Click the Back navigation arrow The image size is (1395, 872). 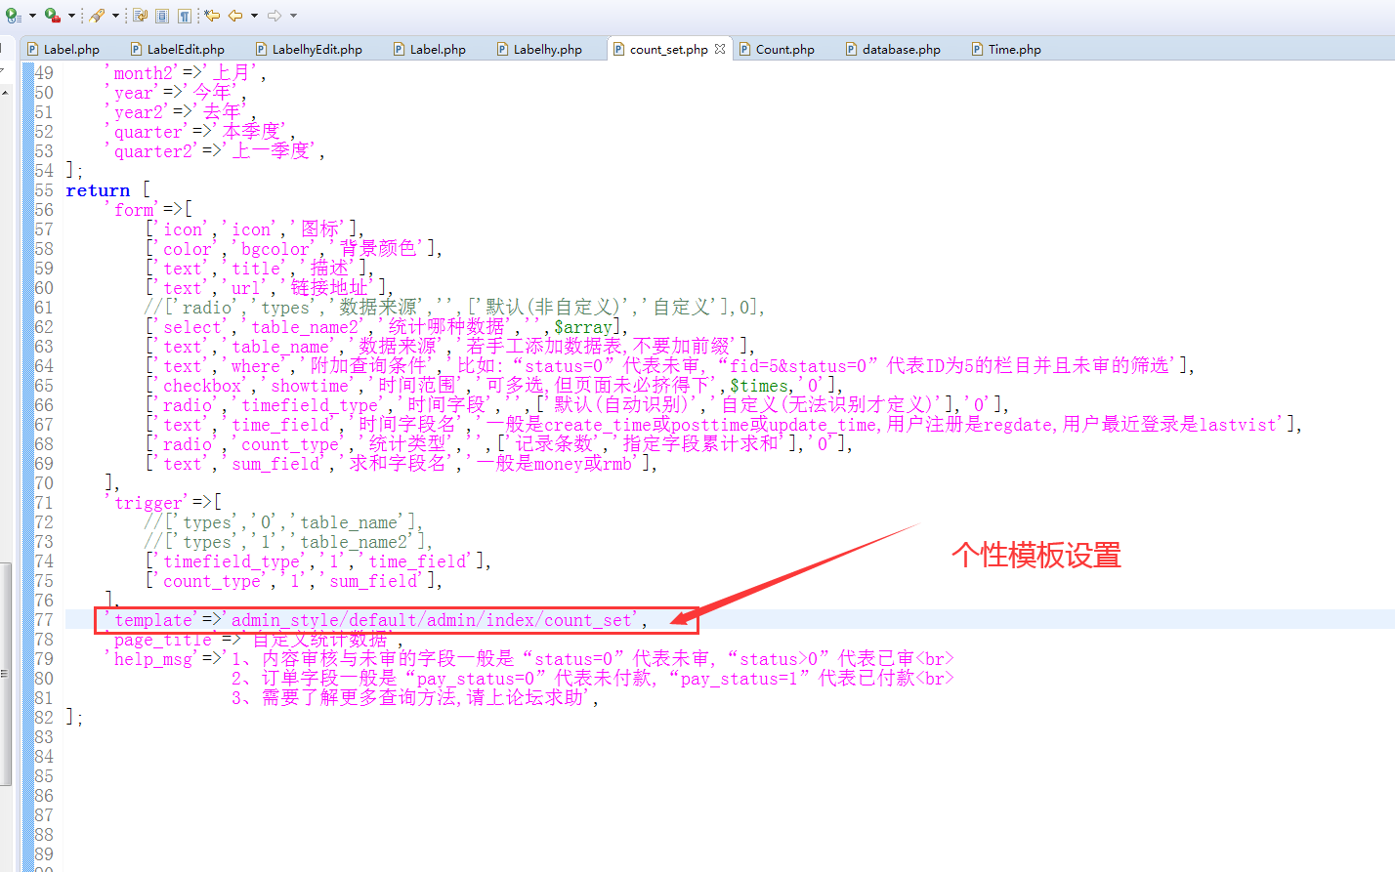[x=235, y=16]
